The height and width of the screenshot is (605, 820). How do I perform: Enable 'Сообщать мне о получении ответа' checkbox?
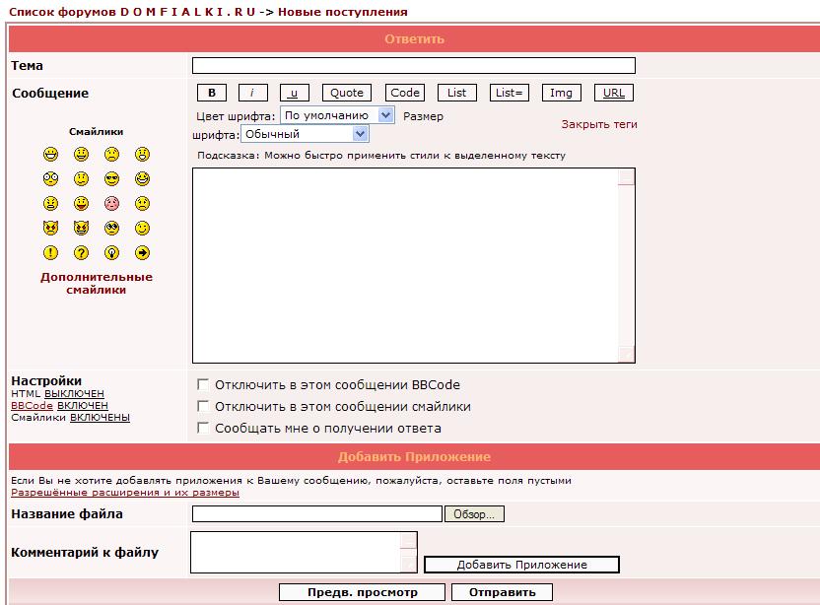[x=202, y=428]
